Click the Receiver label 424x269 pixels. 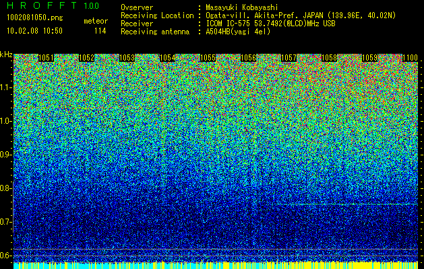click(x=137, y=24)
